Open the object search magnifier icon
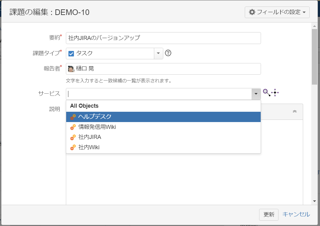320x226 pixels. point(267,93)
